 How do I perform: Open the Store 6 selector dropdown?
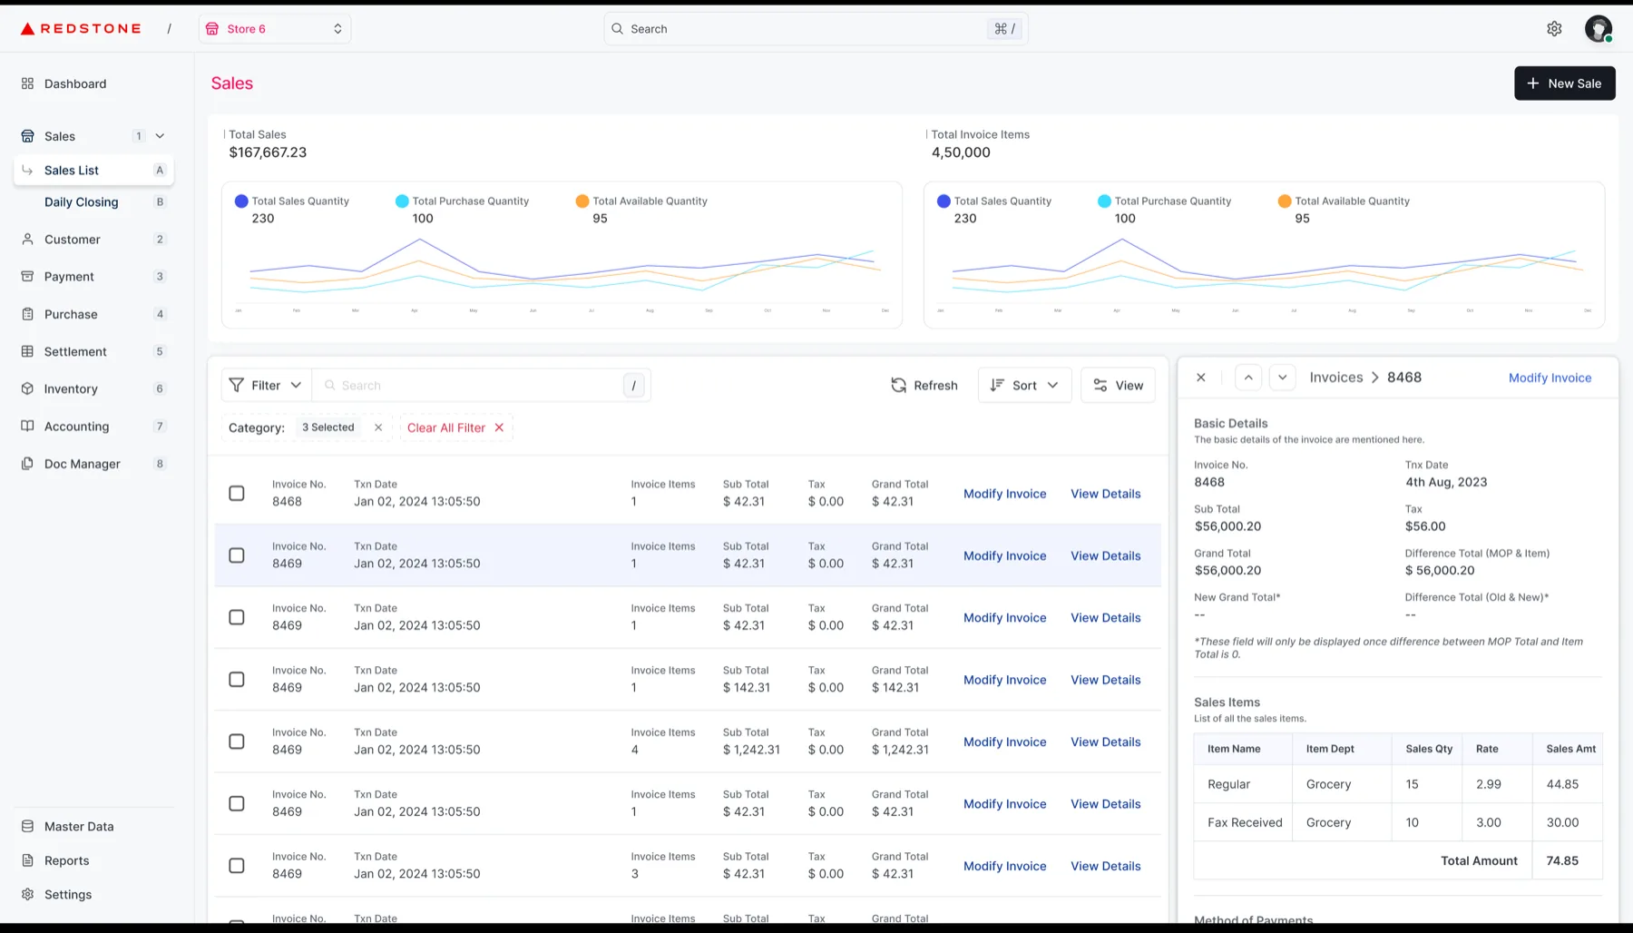275,29
